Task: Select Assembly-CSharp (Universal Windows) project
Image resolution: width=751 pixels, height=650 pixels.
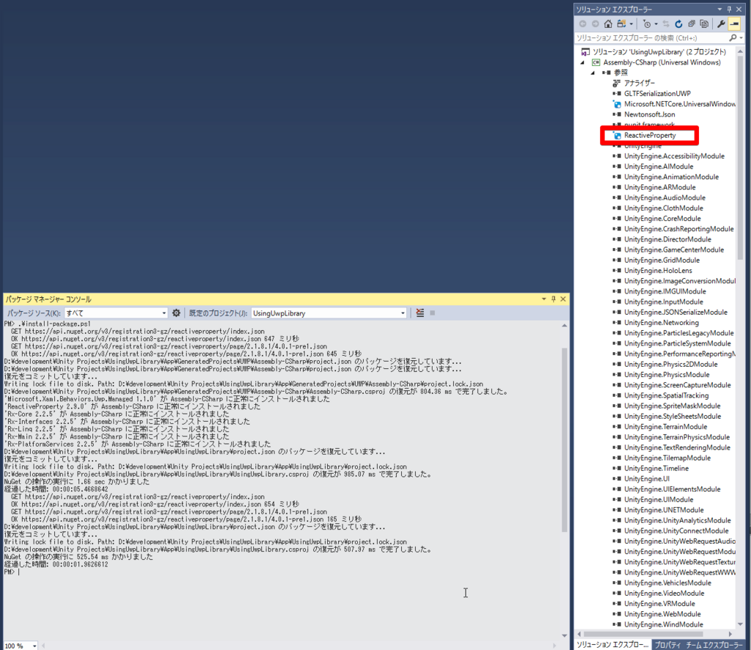Action: pyautogui.click(x=662, y=62)
